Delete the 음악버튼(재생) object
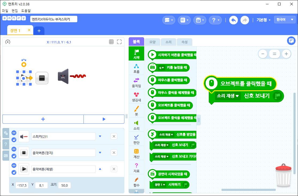The image size is (298, 196). click(x=114, y=169)
